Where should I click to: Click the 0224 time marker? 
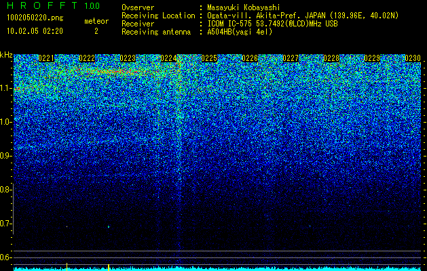tap(168, 58)
